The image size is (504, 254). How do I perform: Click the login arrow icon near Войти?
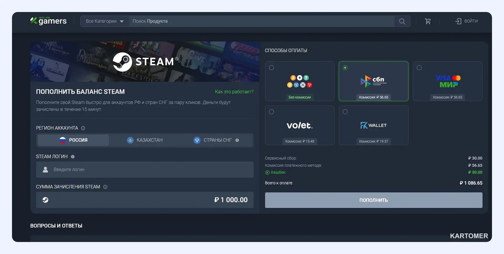(x=458, y=21)
